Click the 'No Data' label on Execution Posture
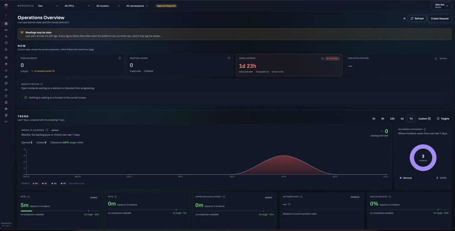 (x=443, y=59)
